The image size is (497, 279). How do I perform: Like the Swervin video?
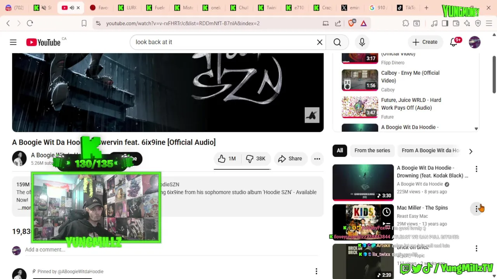coord(227,158)
